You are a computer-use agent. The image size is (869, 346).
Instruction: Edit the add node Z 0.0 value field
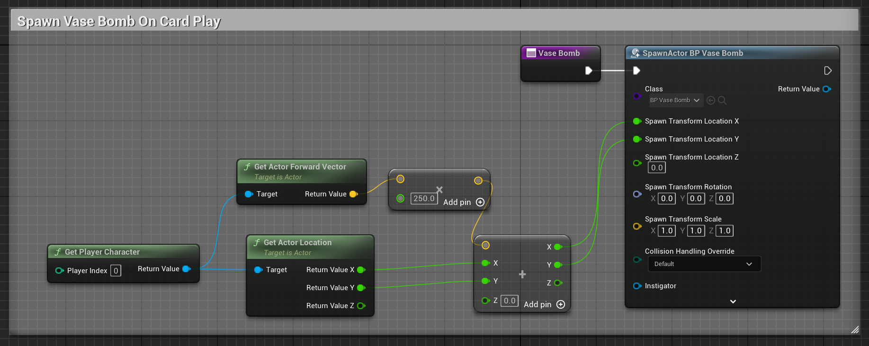pos(510,301)
